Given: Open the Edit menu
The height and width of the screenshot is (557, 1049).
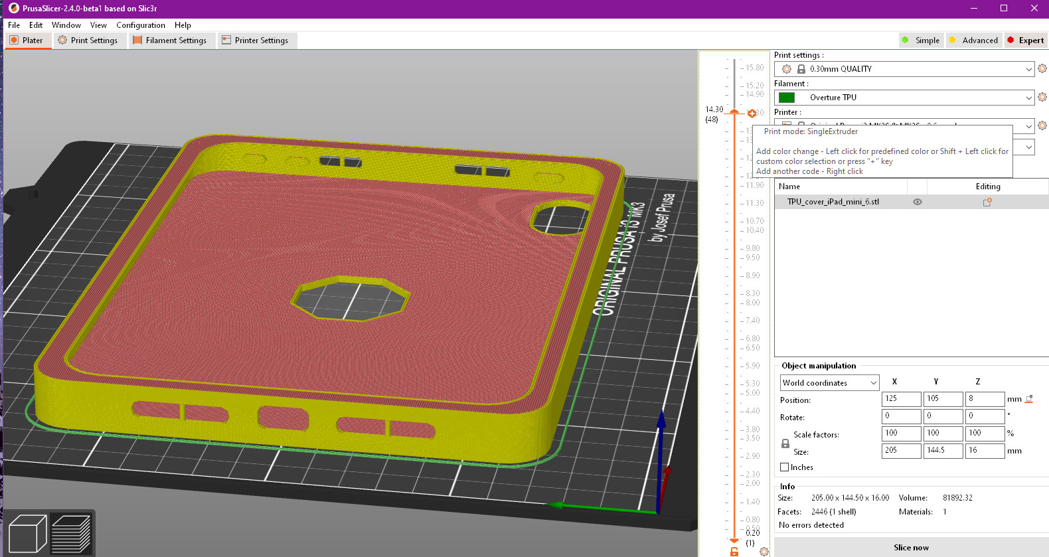Looking at the screenshot, I should point(36,25).
